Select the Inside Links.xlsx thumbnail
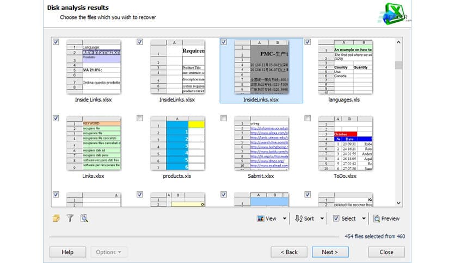The image size is (455, 263). (x=94, y=67)
